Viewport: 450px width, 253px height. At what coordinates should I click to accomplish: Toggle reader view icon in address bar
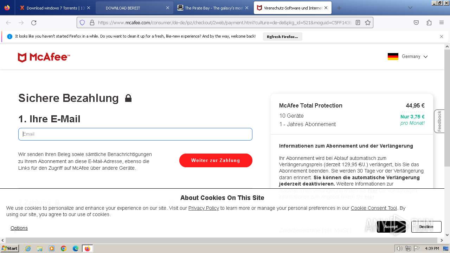pos(358,22)
